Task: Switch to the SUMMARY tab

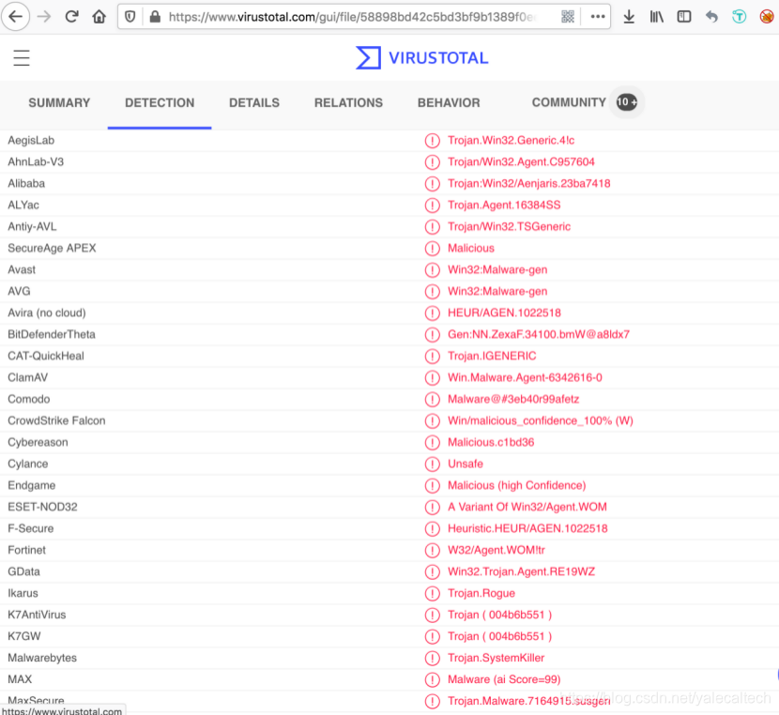Action: click(x=59, y=103)
